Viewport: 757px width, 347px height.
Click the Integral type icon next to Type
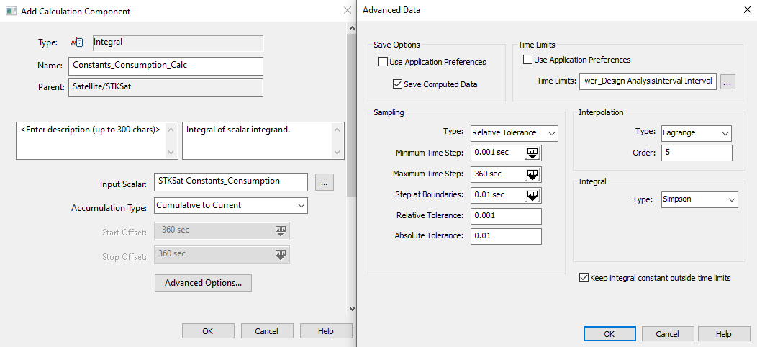click(77, 42)
